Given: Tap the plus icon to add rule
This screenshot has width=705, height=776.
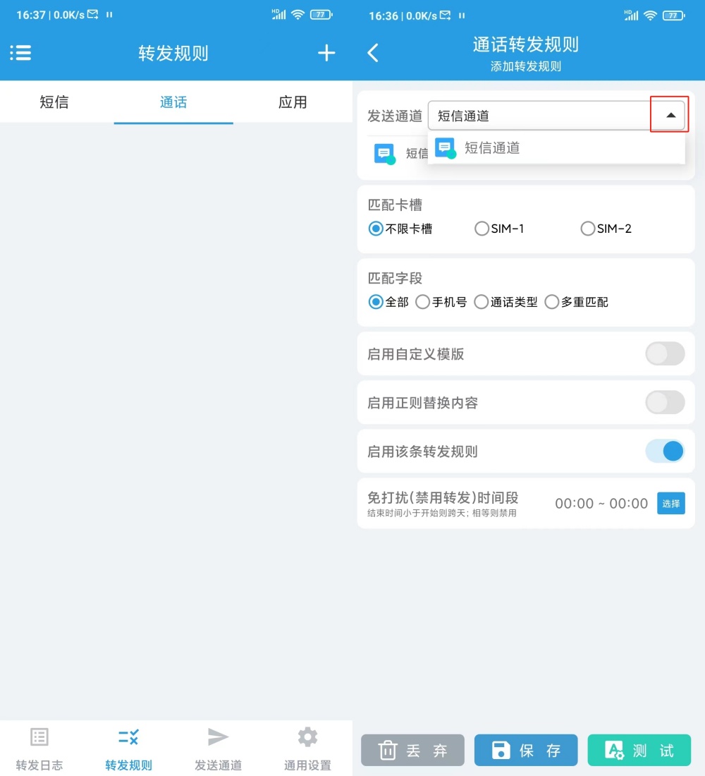Looking at the screenshot, I should tap(326, 53).
